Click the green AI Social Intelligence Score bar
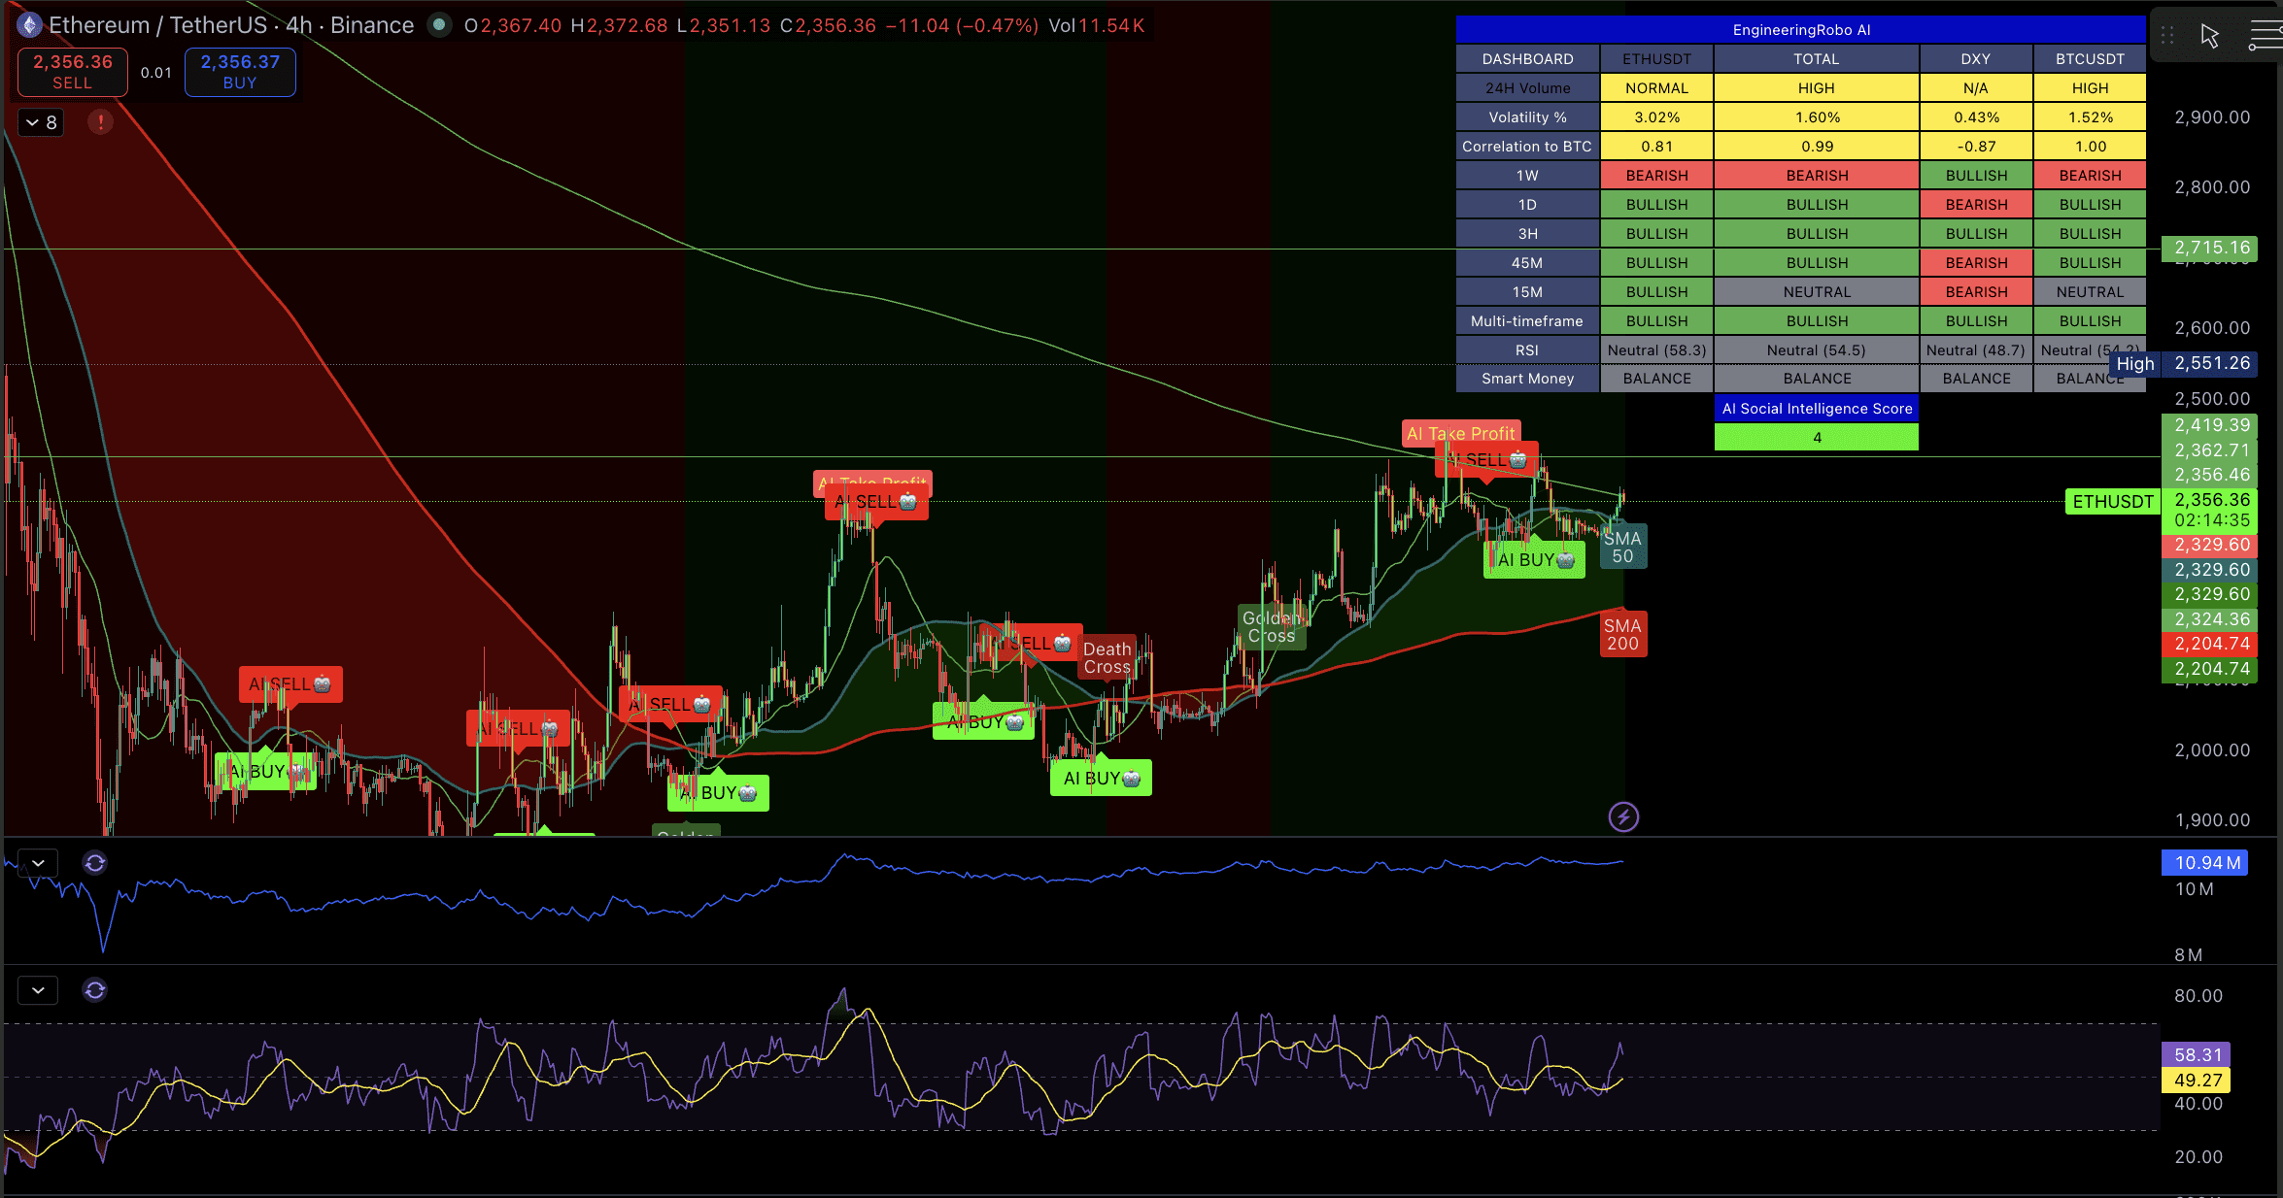The height and width of the screenshot is (1198, 2283). click(1815, 437)
